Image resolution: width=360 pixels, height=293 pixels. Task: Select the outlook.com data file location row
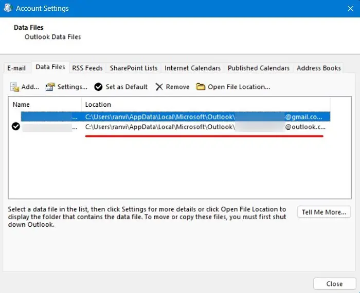(205, 127)
